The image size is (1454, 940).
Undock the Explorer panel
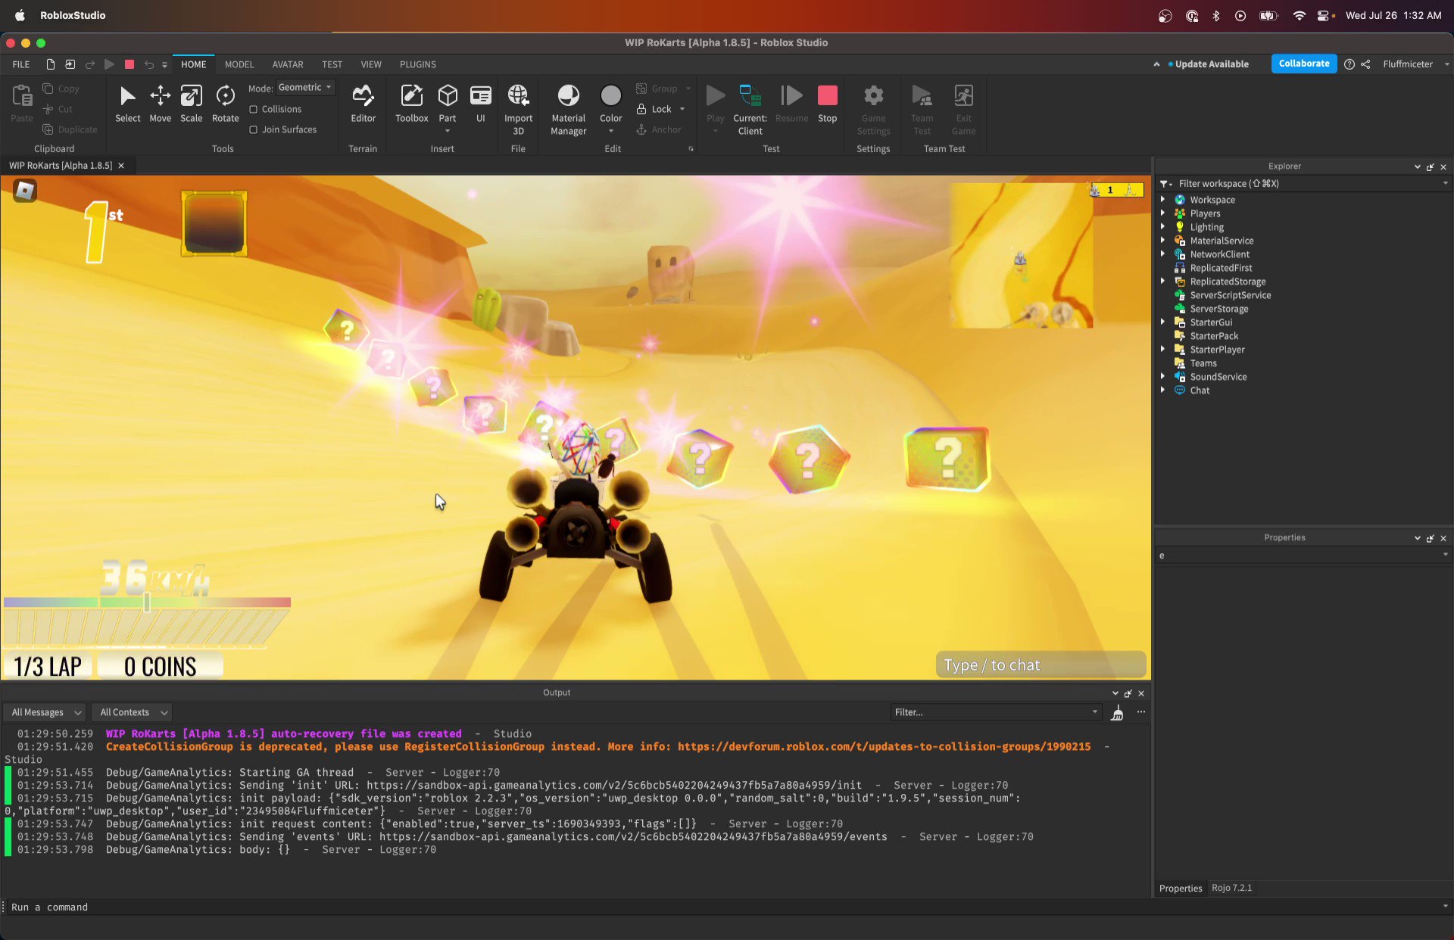[x=1431, y=167]
